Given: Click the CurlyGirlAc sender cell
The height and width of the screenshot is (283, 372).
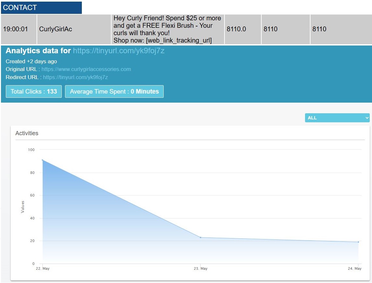Looking at the screenshot, I should point(74,29).
